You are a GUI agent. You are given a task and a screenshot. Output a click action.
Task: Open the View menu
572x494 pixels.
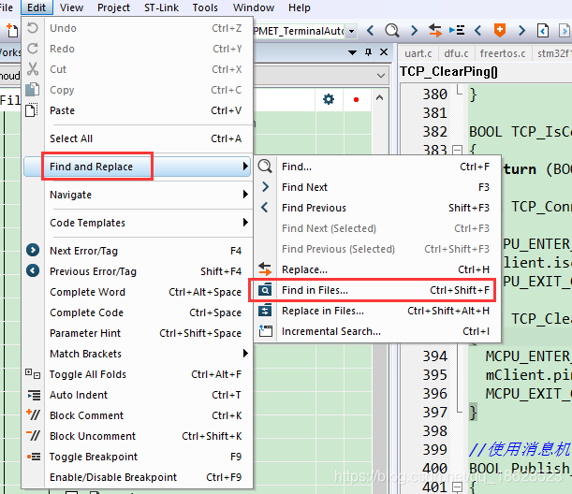(x=71, y=7)
